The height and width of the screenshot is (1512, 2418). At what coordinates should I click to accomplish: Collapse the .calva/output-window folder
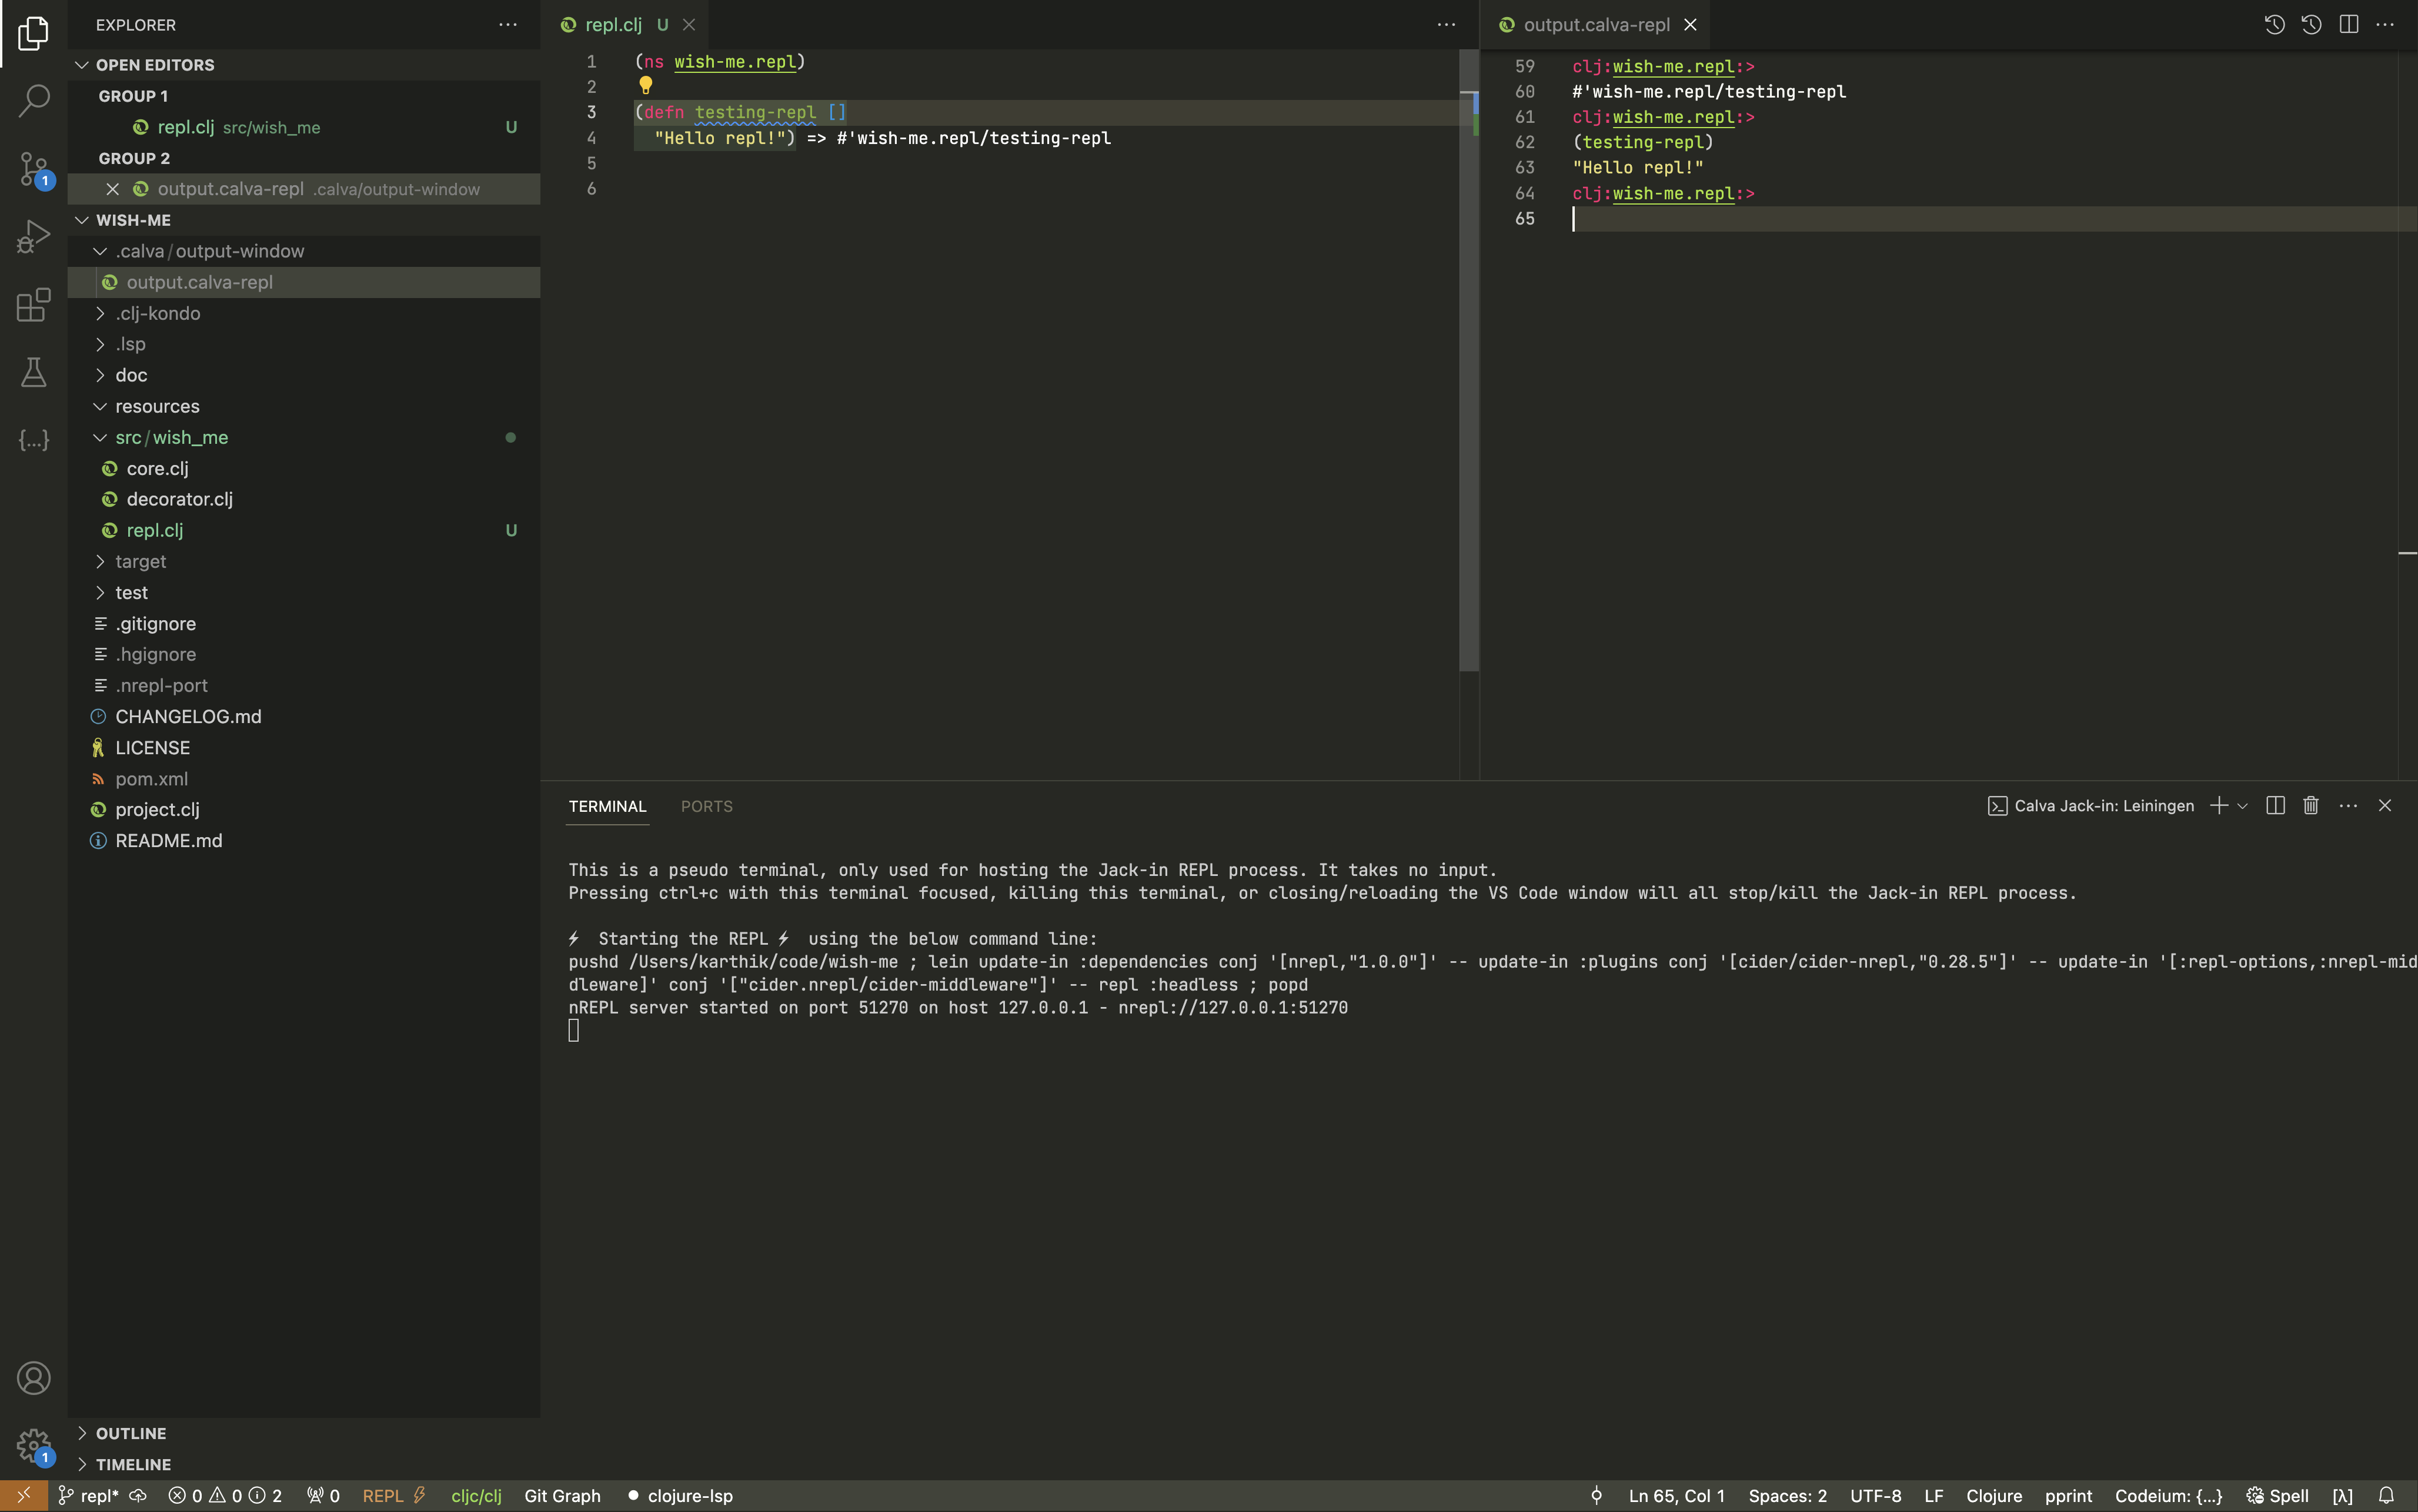pyautogui.click(x=100, y=251)
